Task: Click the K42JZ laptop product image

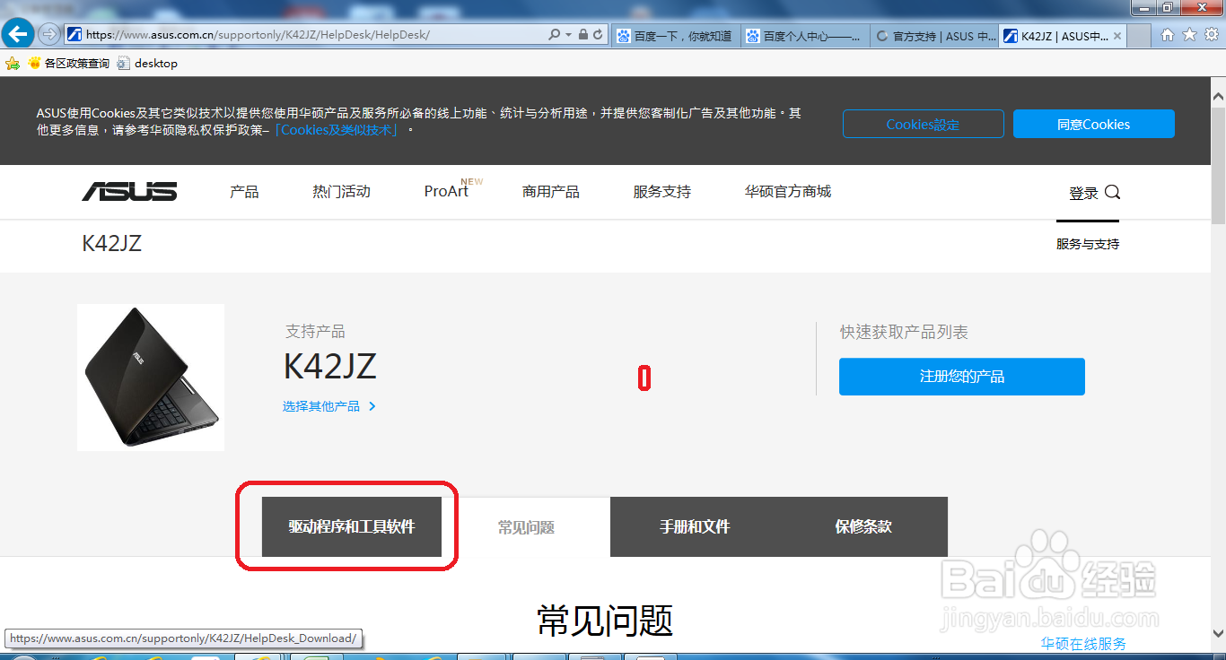Action: (151, 378)
